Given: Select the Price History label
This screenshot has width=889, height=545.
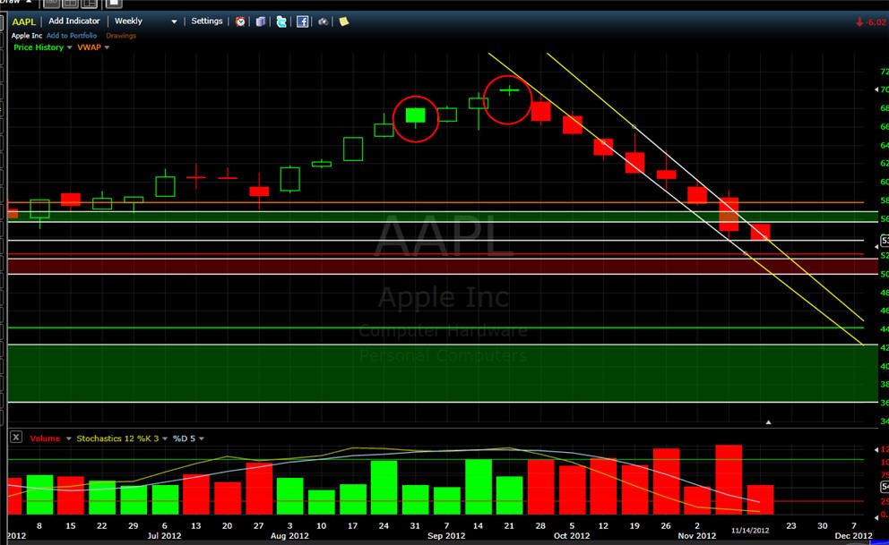Looking at the screenshot, I should 39,47.
